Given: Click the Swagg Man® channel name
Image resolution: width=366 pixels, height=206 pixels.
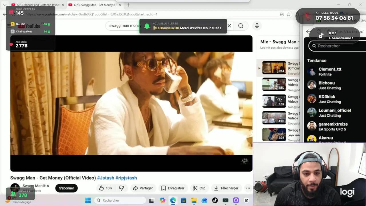Looking at the screenshot, I should [x=34, y=186].
